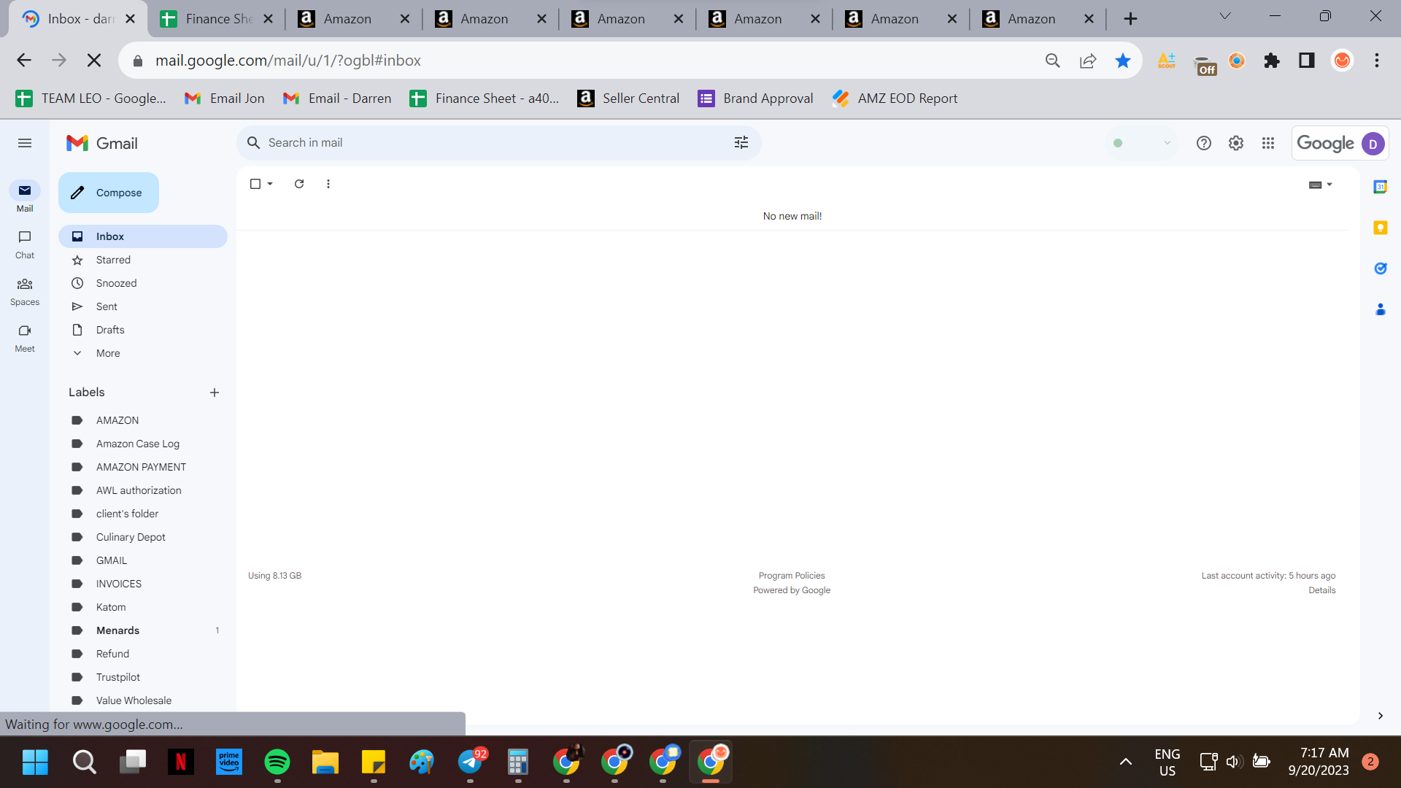The width and height of the screenshot is (1401, 788).
Task: Open Chrome three-dot menu
Action: tap(1377, 61)
